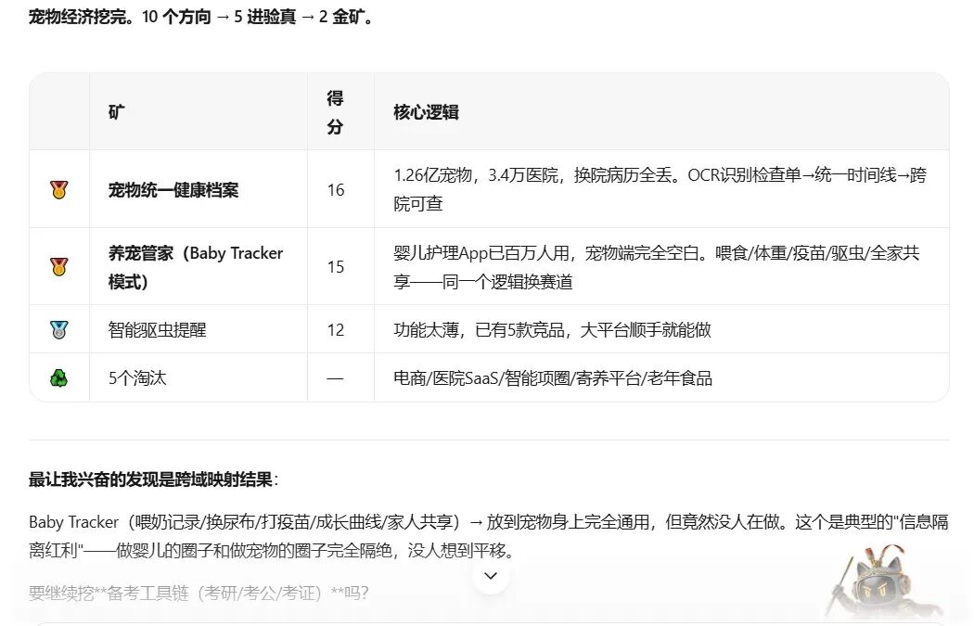
Task: Click the gold medal icon beside 宠物统一健康档案
Action: [x=59, y=189]
